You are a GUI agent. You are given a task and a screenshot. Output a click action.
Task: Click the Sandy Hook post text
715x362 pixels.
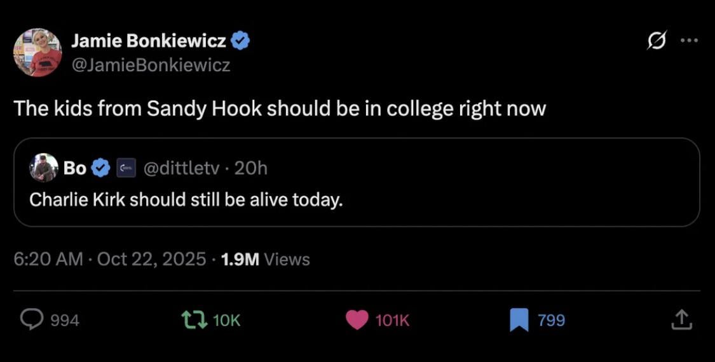[280, 109]
